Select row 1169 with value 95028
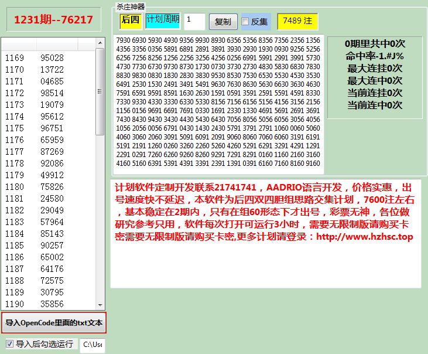Image resolution: width=428 pixels, height=354 pixels. [49, 58]
